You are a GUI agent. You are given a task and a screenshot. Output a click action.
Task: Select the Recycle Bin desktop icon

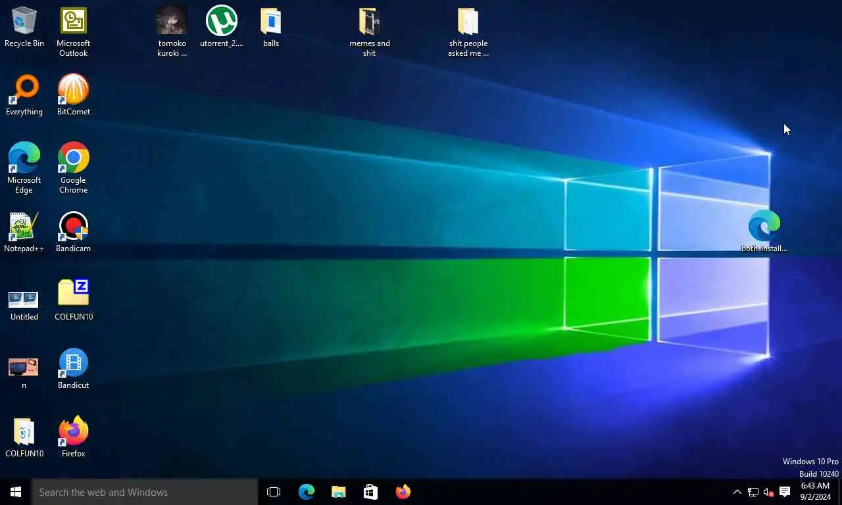24,28
